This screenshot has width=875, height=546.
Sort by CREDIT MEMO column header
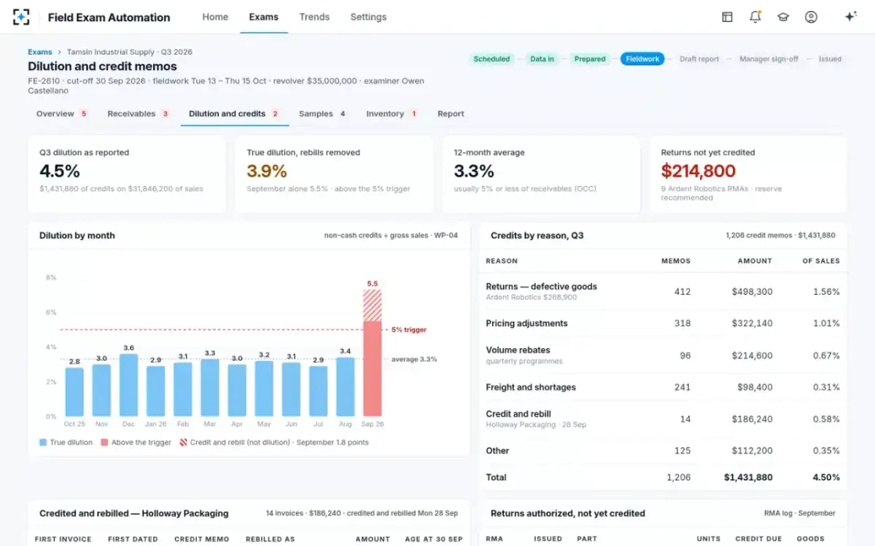[x=202, y=539]
